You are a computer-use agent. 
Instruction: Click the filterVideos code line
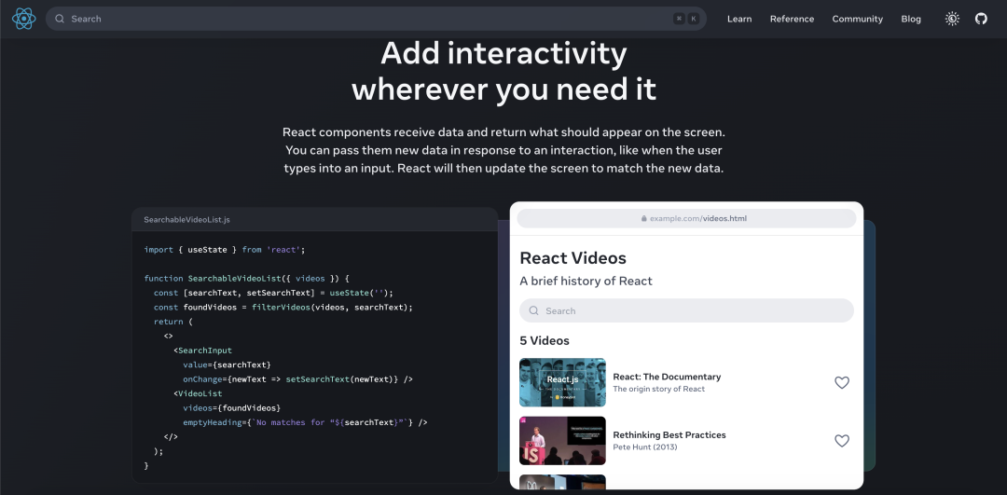coord(283,307)
